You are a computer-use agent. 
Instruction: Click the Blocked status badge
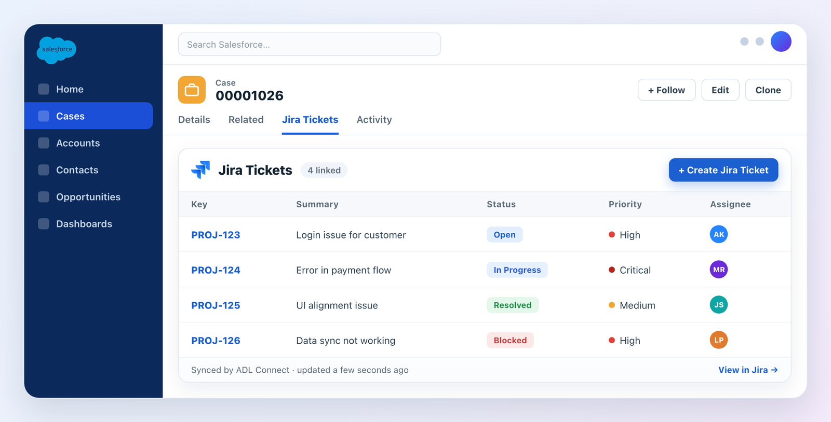coord(510,340)
